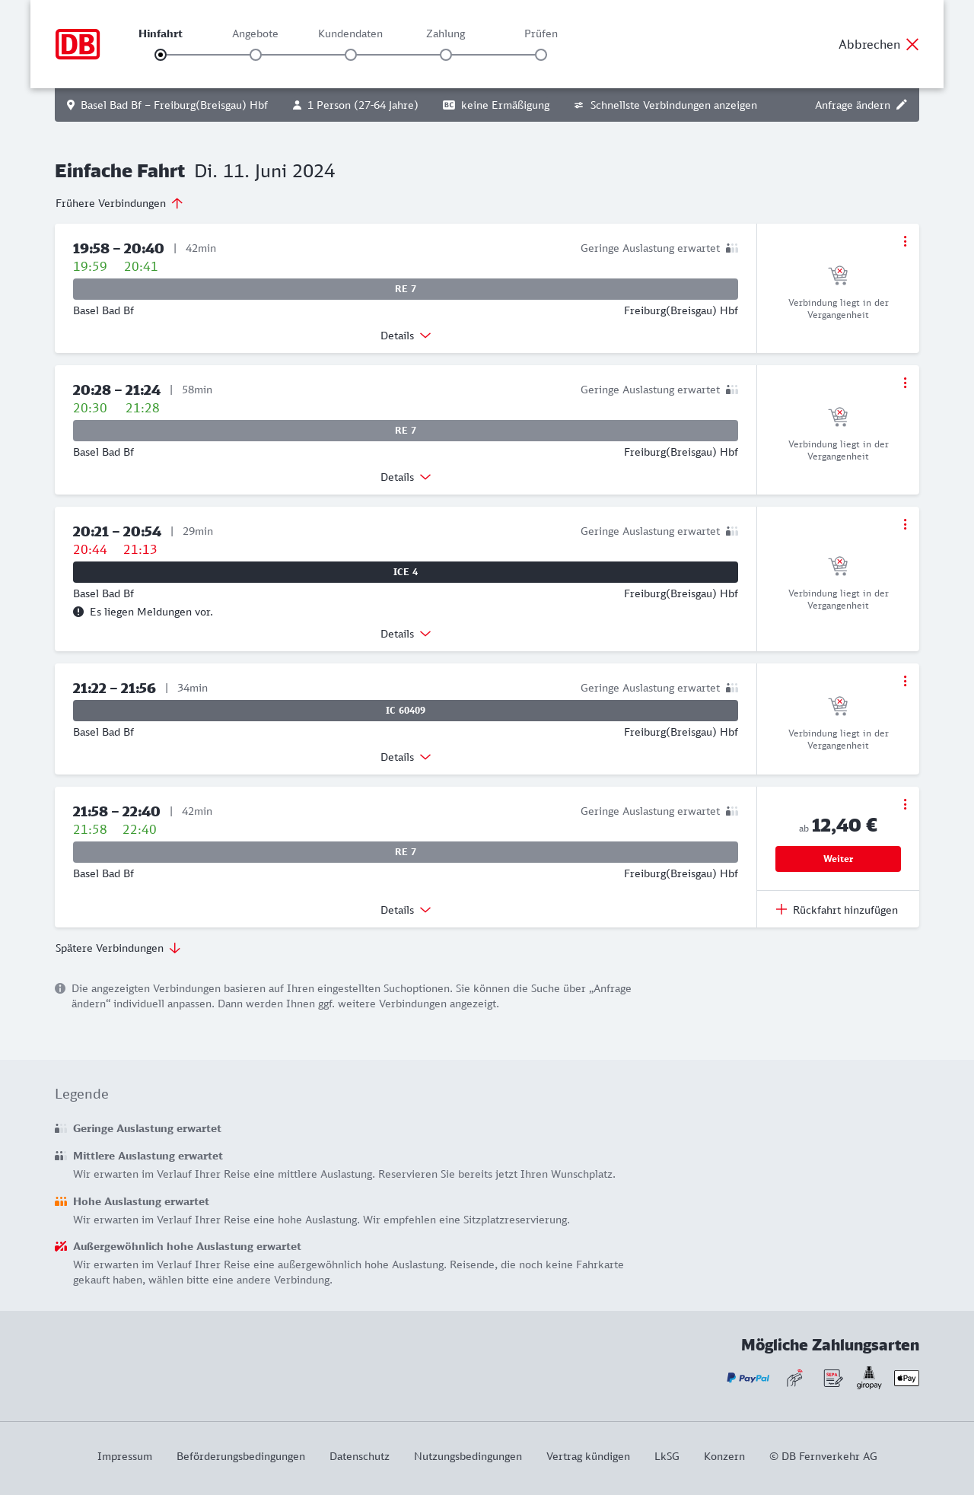Click the DB logo
The image size is (974, 1495).
(x=78, y=44)
